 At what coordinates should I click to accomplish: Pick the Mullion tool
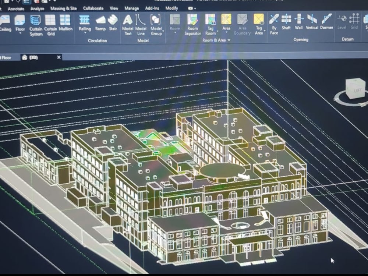(66, 23)
